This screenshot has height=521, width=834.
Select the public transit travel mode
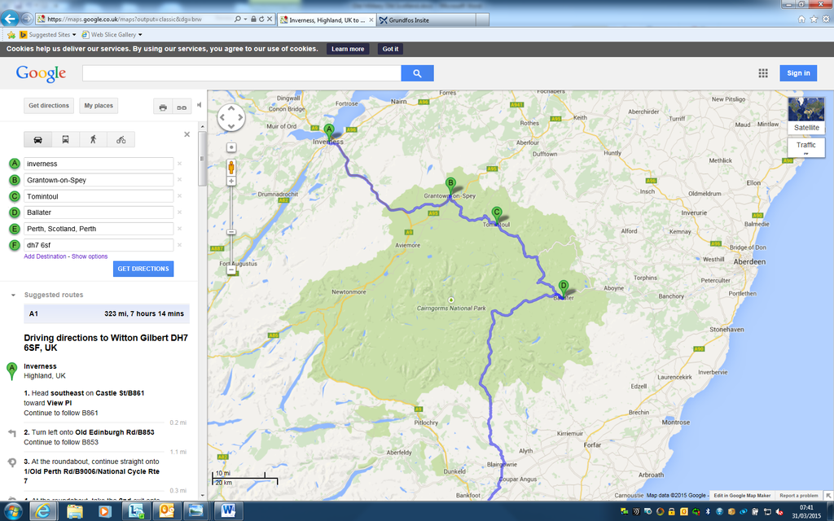pos(65,140)
